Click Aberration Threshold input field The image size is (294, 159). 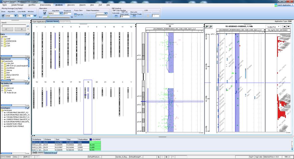[67, 13]
